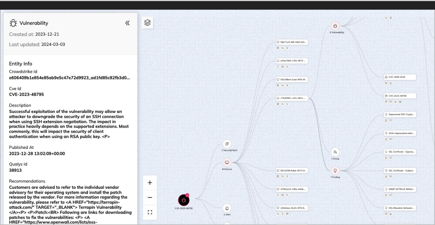The image size is (435, 225).
Task: Collapse the Vulnerability details panel
Action: click(x=128, y=23)
